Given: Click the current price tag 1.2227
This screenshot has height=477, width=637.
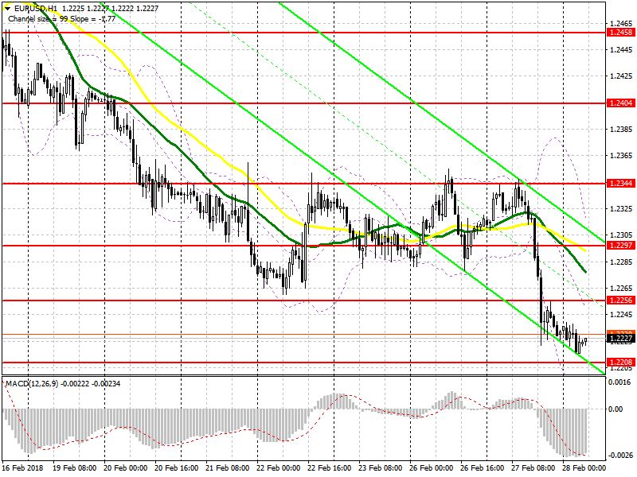Looking at the screenshot, I should [621, 339].
